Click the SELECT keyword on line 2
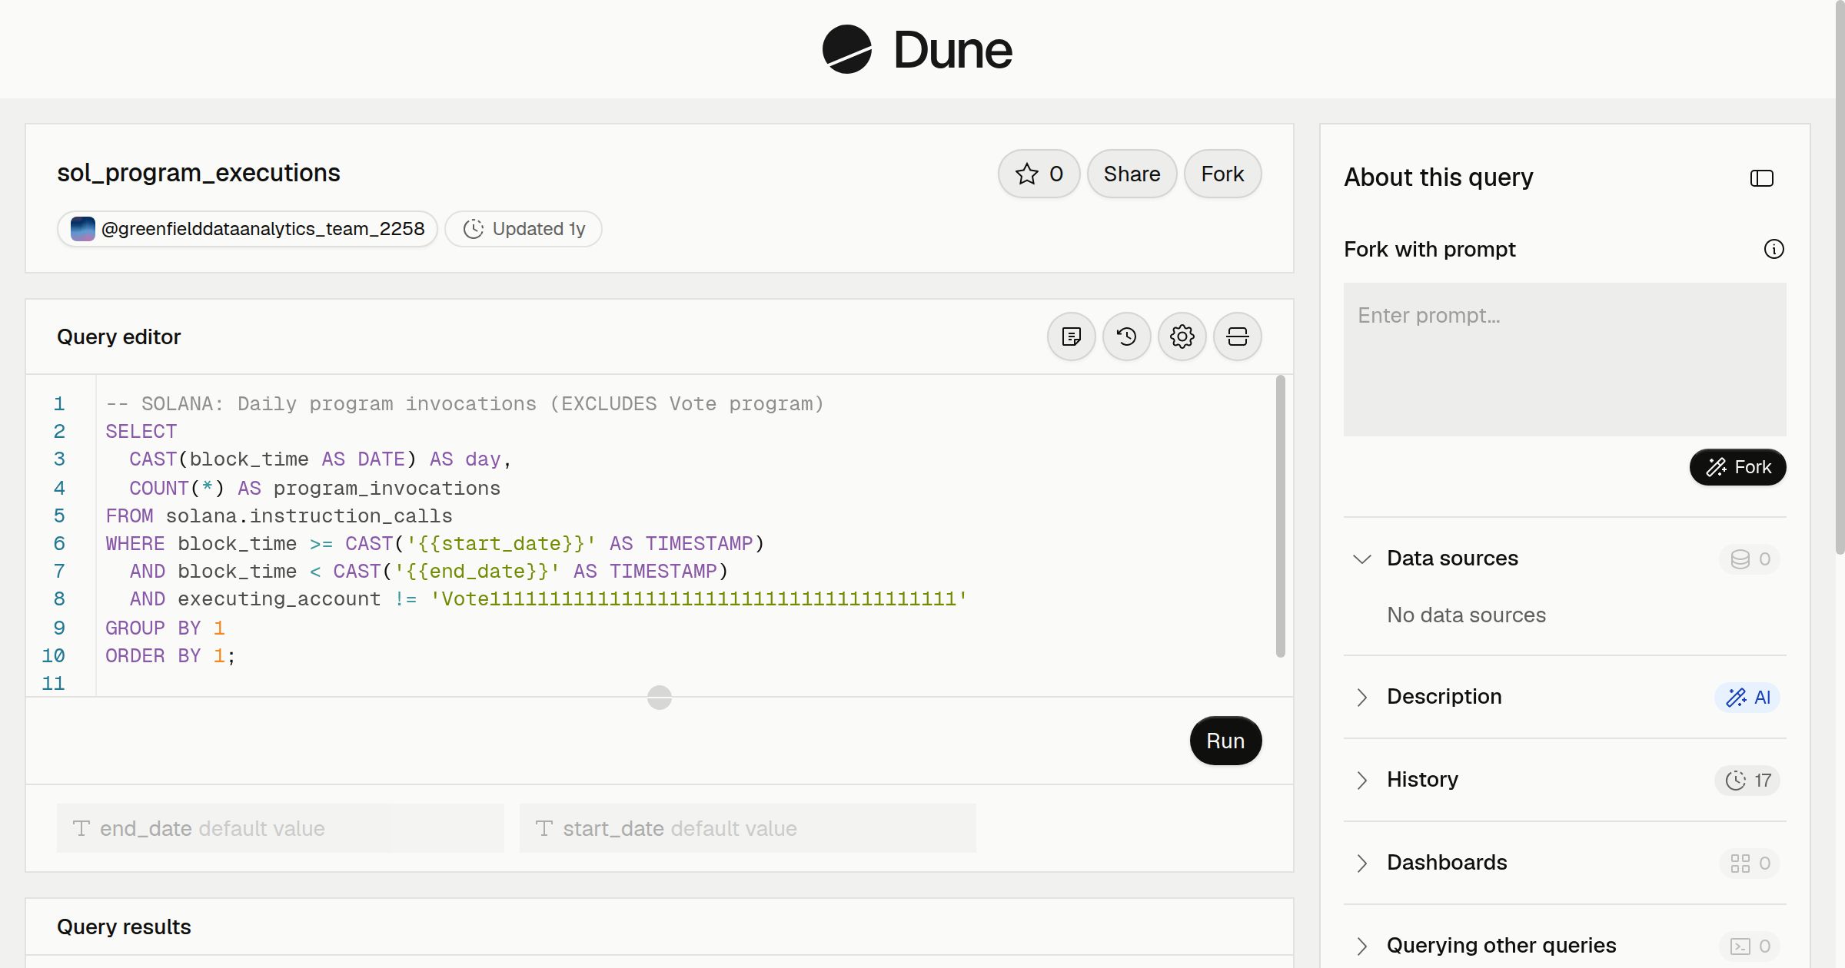Viewport: 1845px width, 968px height. tap(141, 432)
